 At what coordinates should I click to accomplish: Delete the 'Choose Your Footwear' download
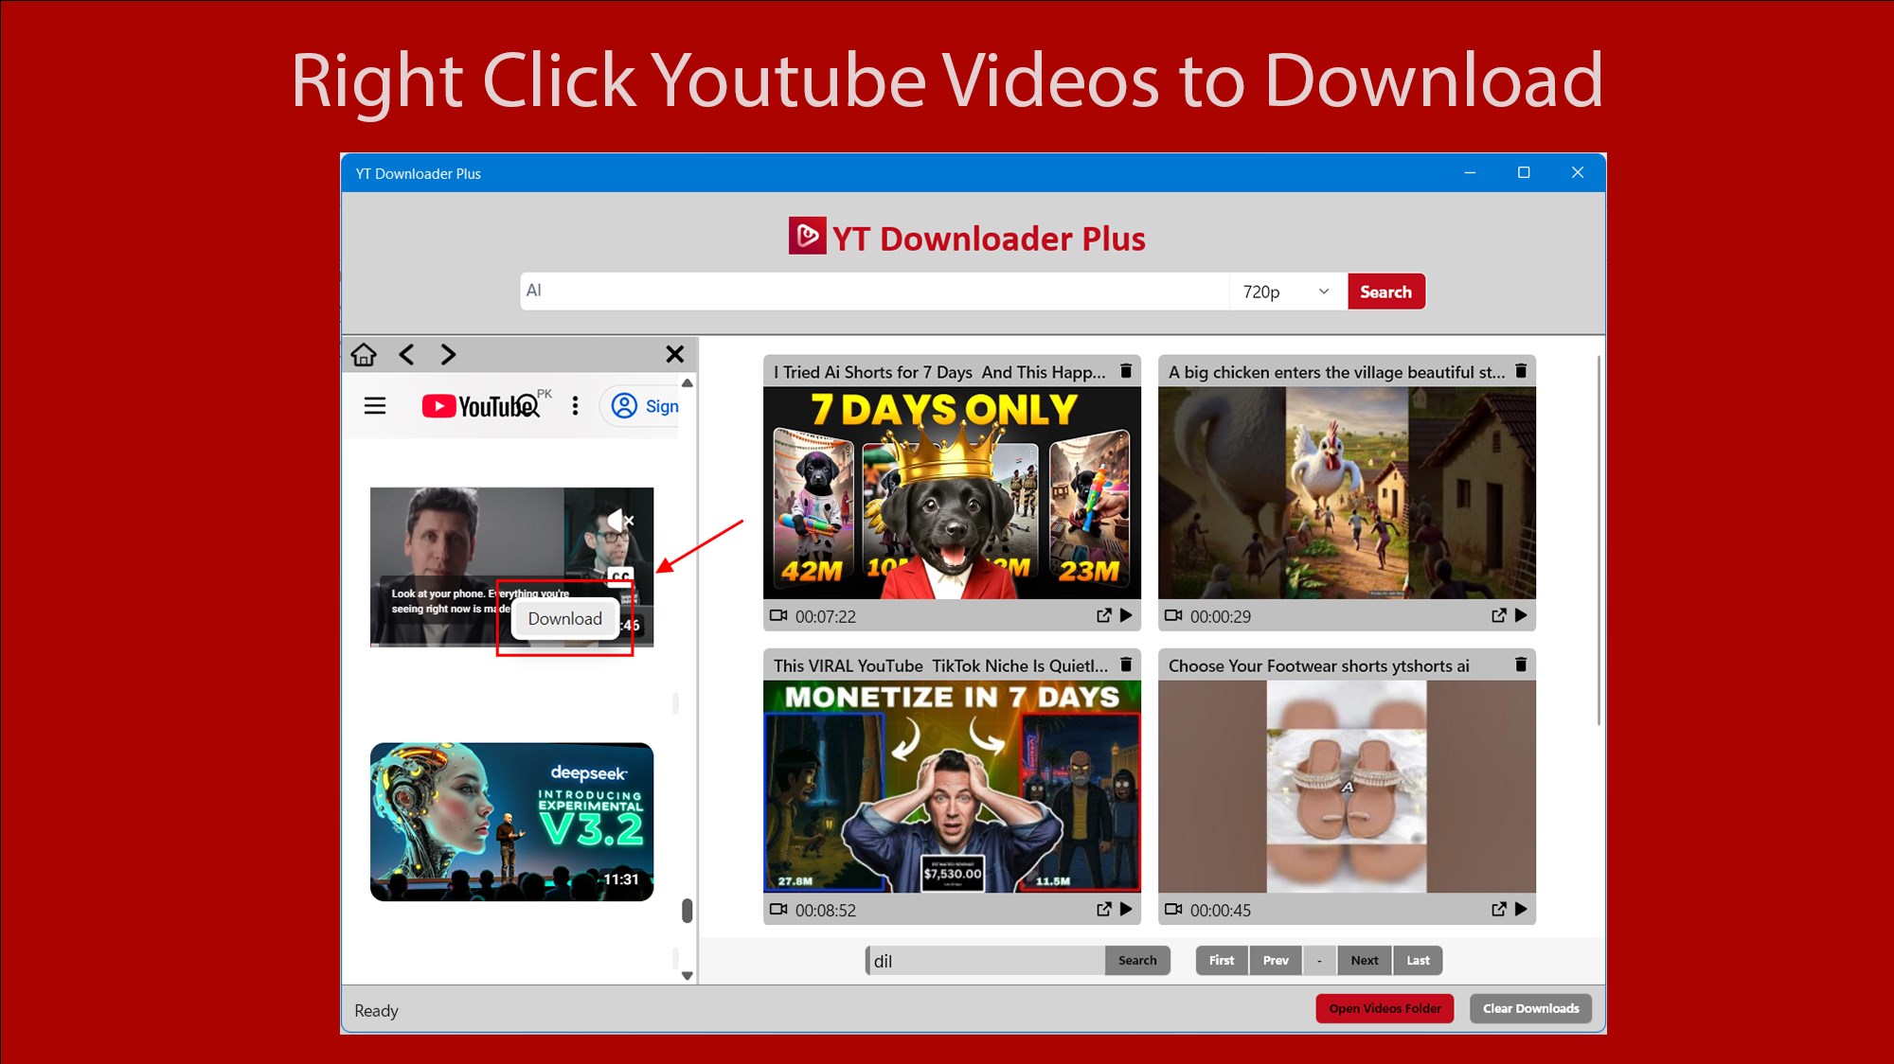1521,665
